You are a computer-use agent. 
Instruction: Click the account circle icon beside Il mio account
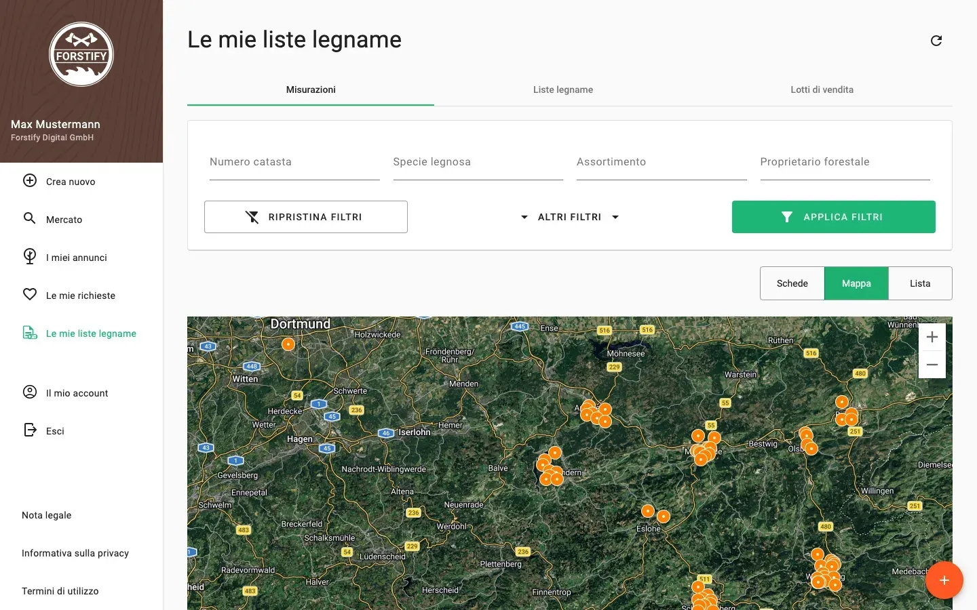pos(30,392)
